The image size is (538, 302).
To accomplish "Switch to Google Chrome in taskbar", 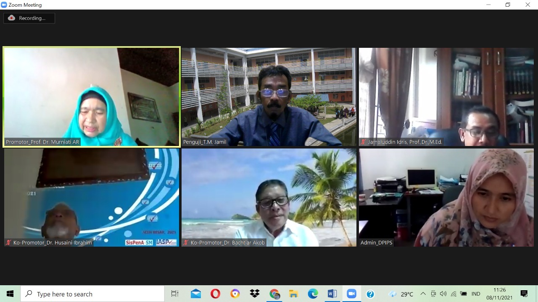I will (x=274, y=294).
